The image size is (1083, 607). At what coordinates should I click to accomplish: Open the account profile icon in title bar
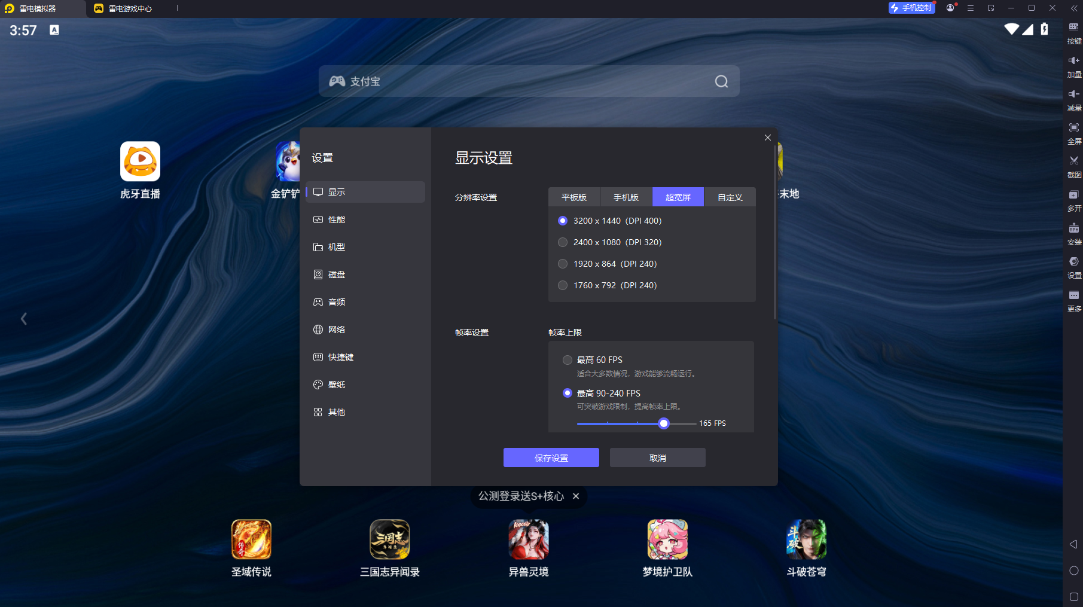pyautogui.click(x=950, y=8)
